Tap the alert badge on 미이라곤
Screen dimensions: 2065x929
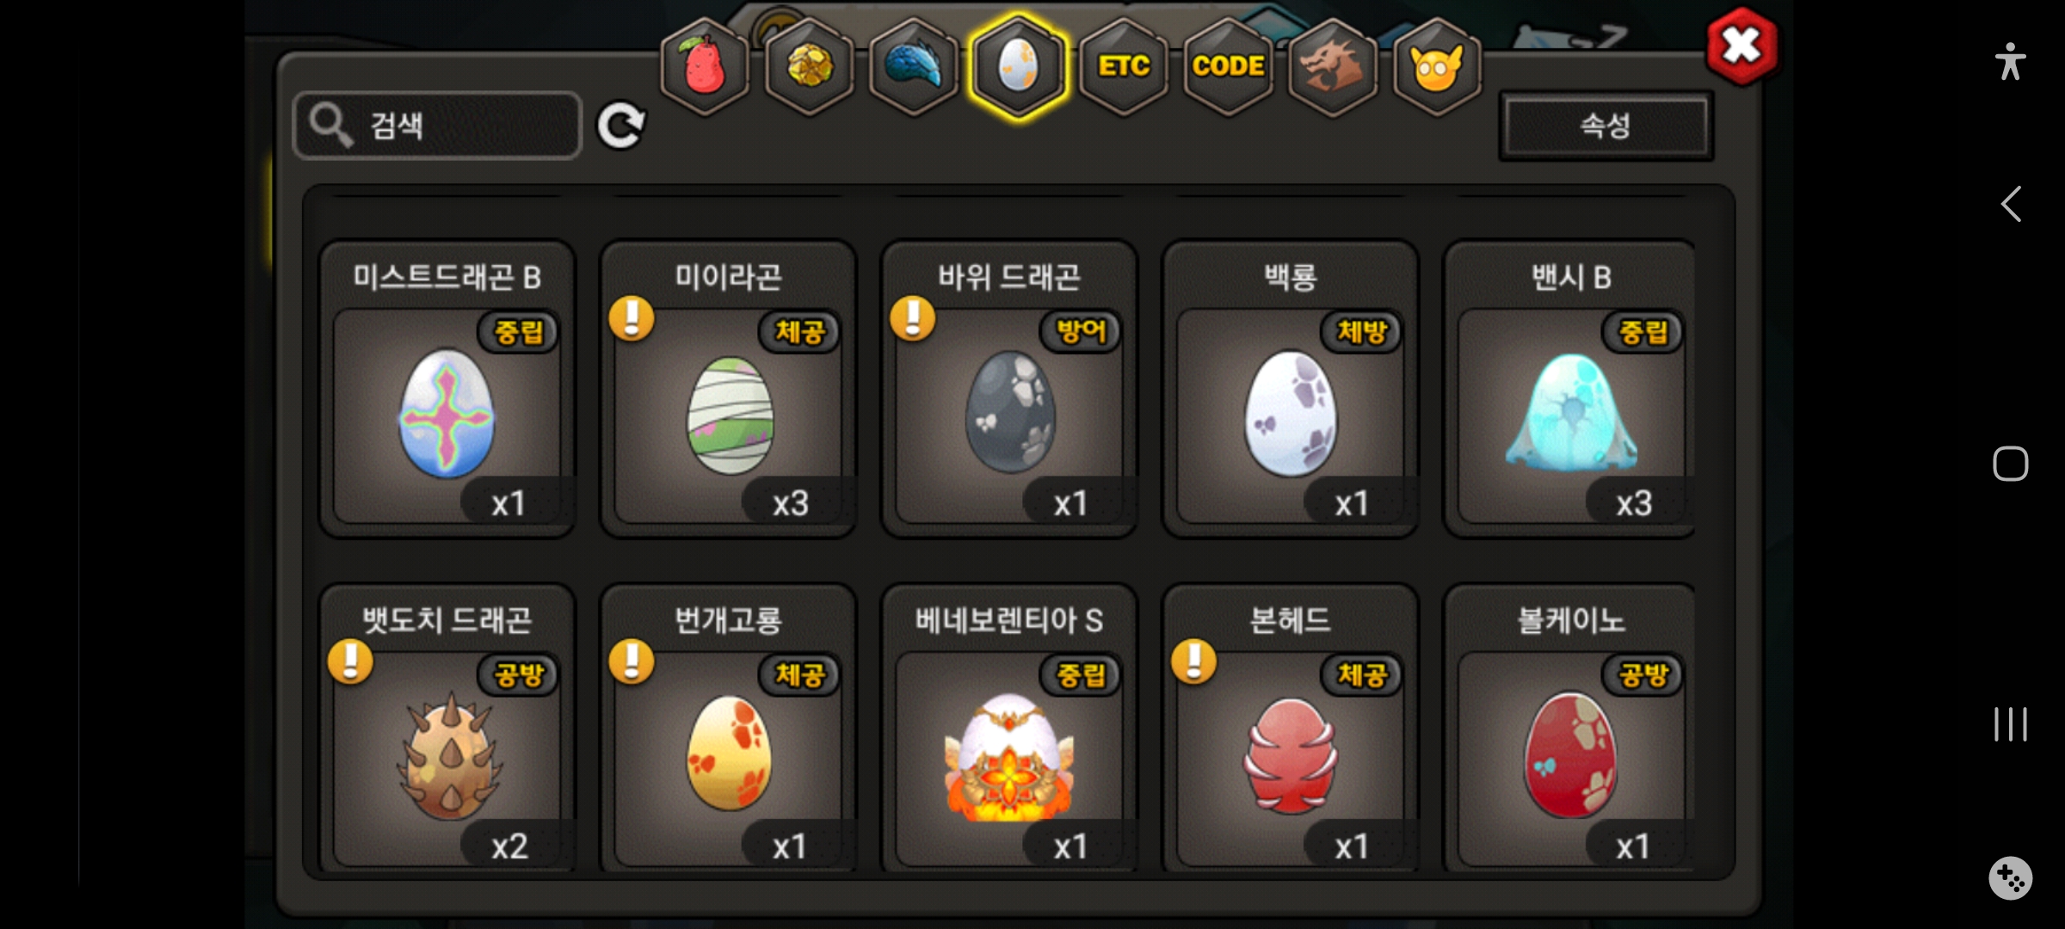[x=632, y=318]
